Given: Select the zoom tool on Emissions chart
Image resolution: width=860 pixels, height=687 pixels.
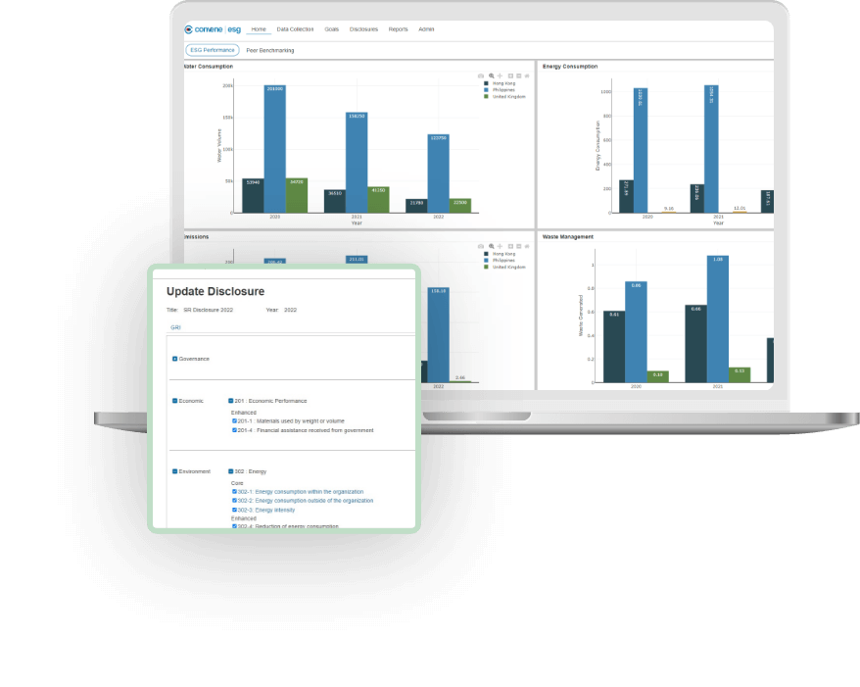Looking at the screenshot, I should click(492, 245).
